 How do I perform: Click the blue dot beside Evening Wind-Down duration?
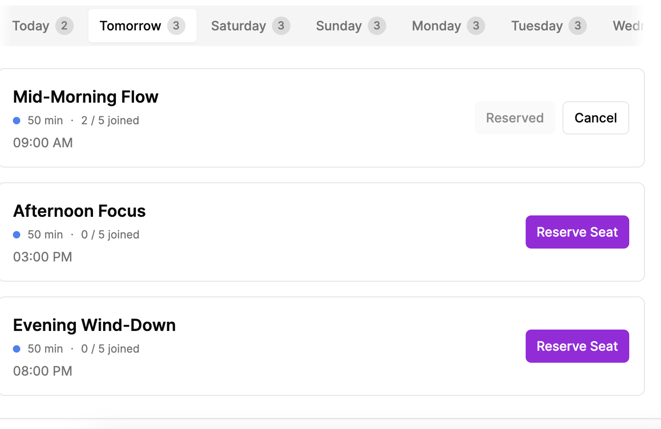17,349
